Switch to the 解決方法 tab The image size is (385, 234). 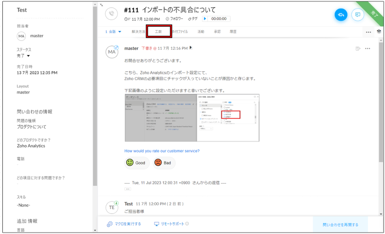[x=138, y=31]
